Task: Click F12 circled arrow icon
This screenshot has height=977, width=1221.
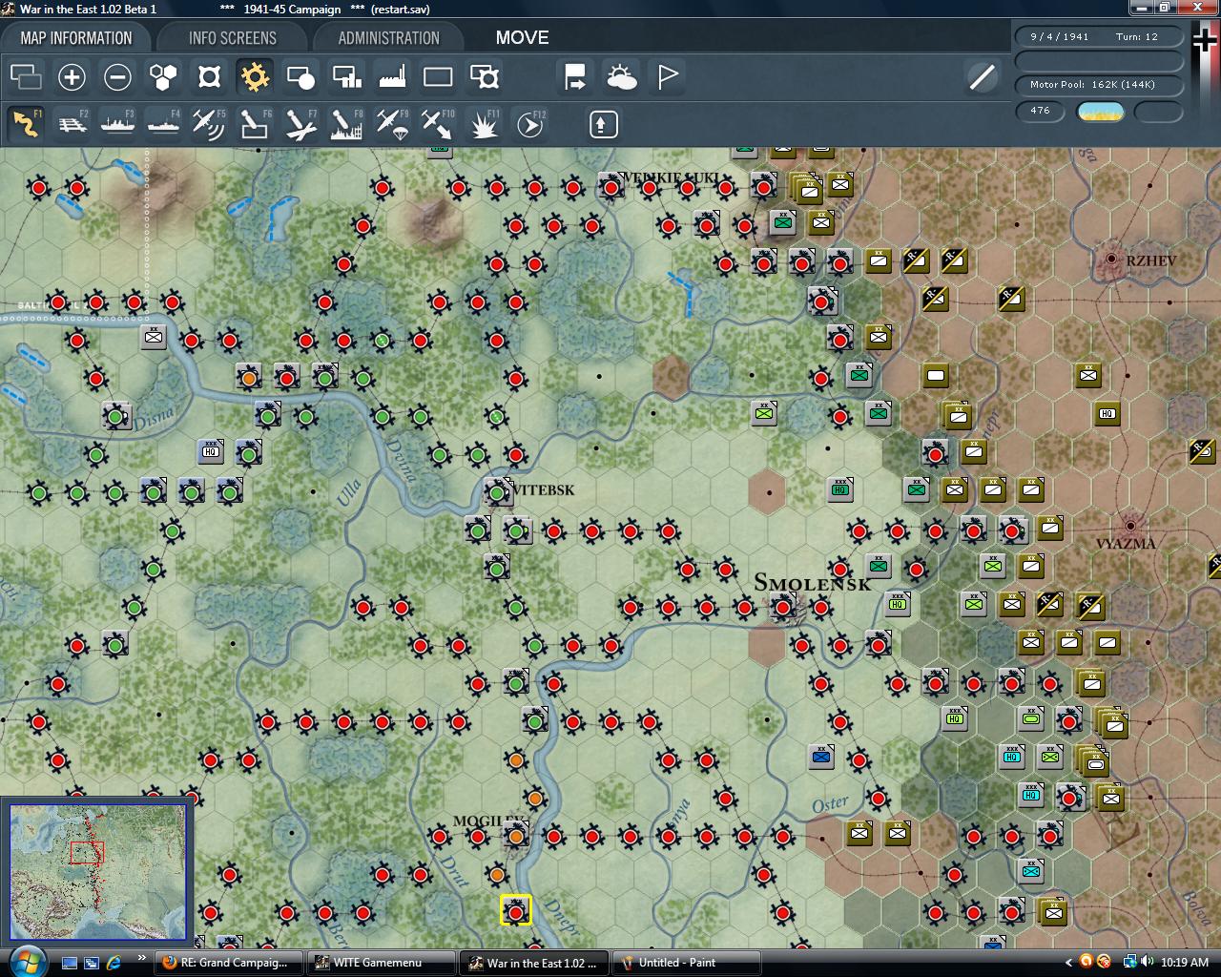Action: click(529, 124)
